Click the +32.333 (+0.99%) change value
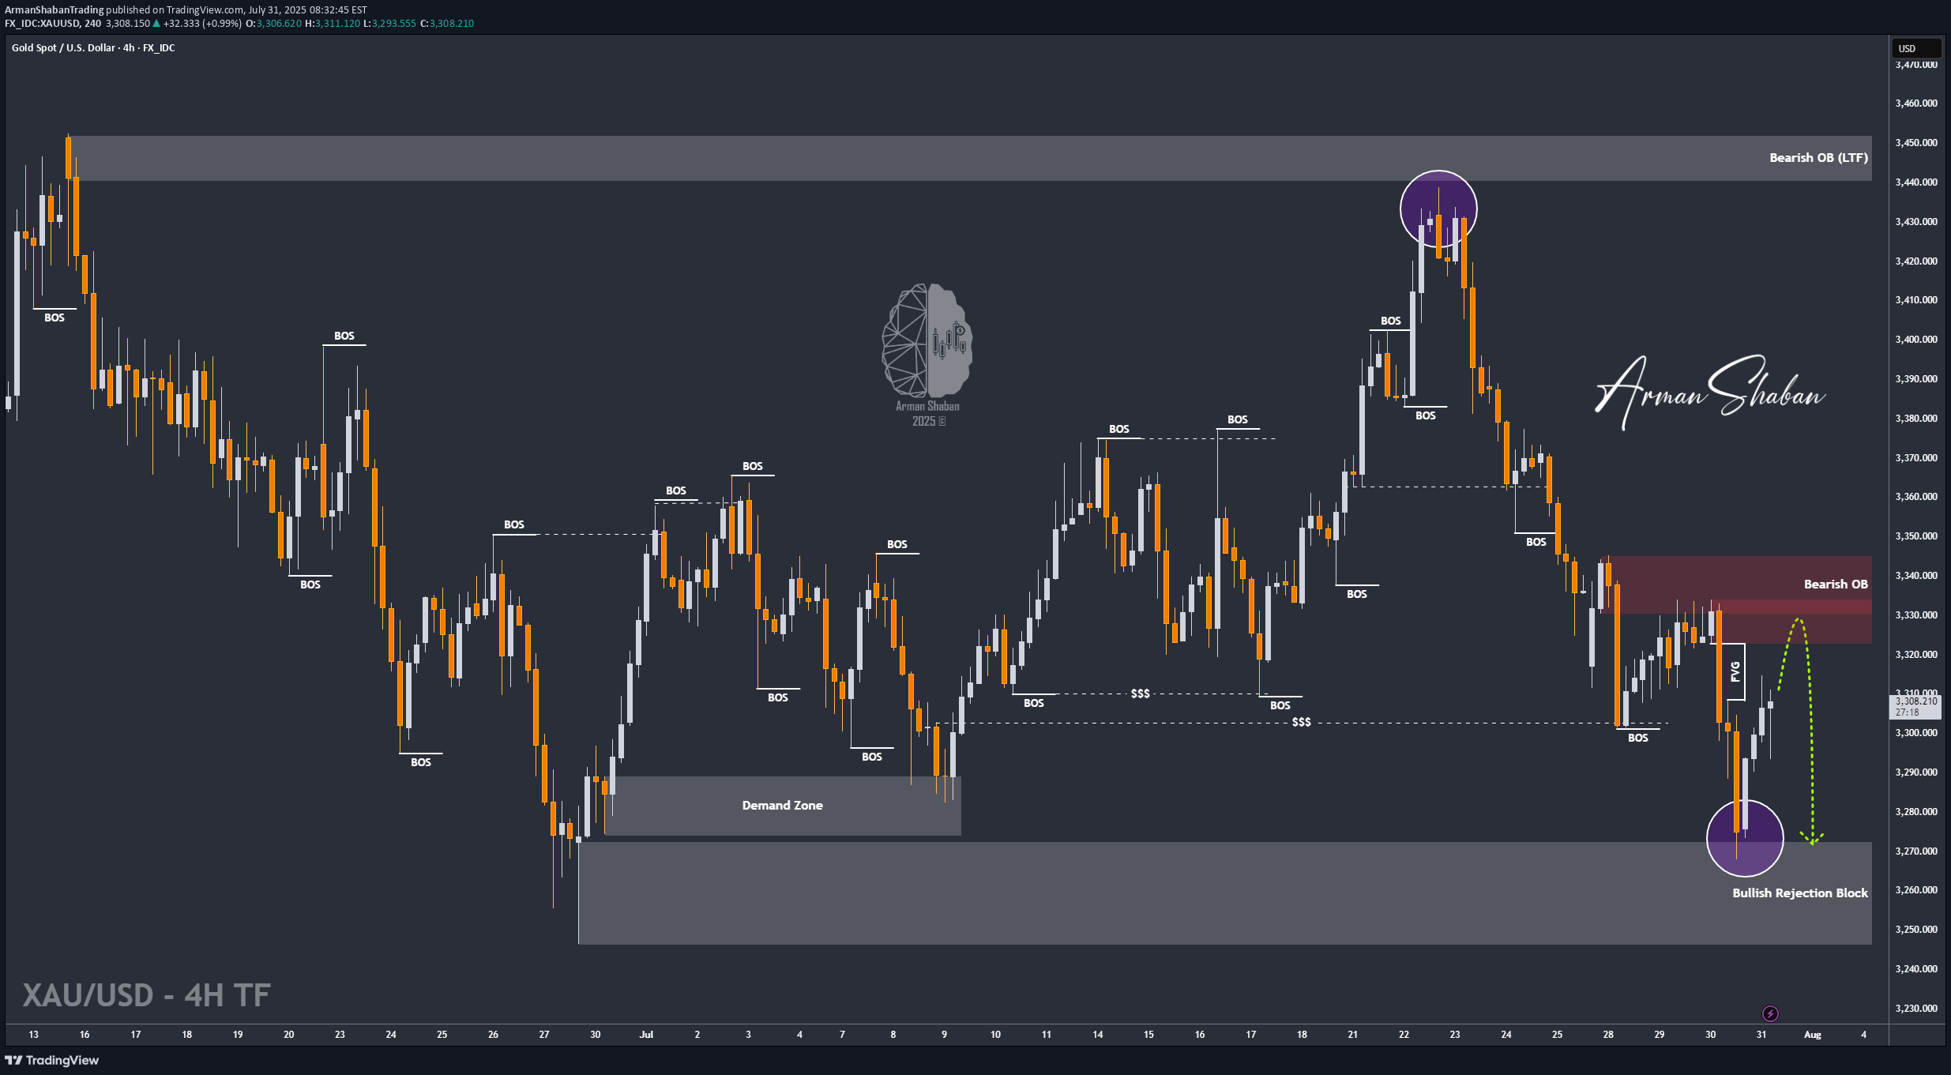Viewport: 1951px width, 1075px height. pyautogui.click(x=202, y=23)
